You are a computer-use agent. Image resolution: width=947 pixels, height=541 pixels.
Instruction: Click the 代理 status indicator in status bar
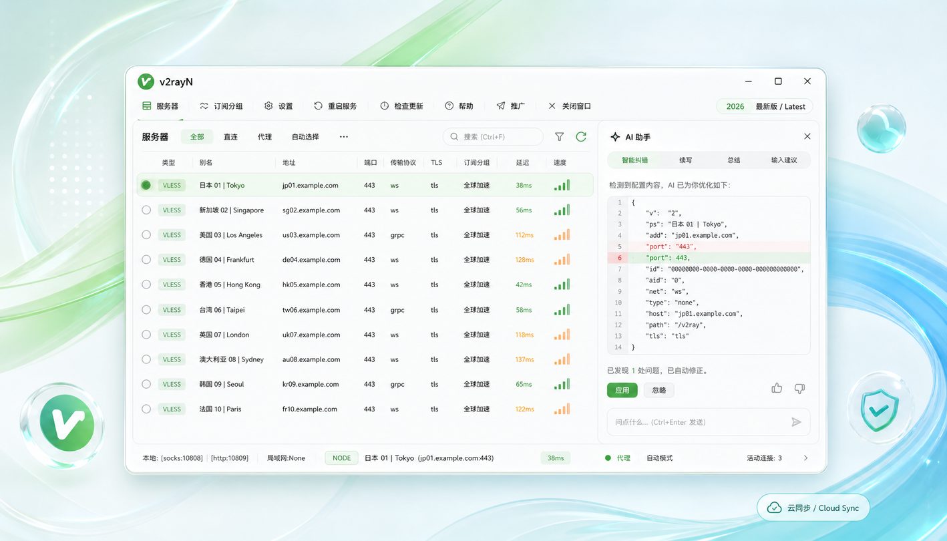point(618,458)
